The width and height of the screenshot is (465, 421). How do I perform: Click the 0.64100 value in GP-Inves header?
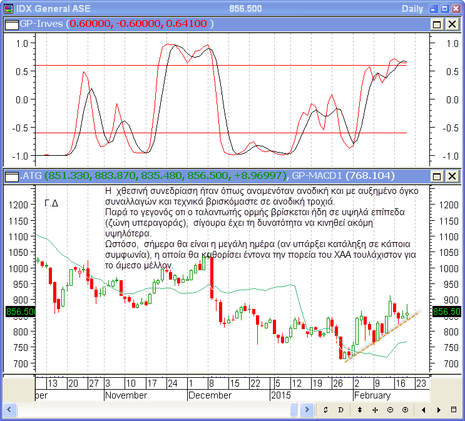click(187, 24)
